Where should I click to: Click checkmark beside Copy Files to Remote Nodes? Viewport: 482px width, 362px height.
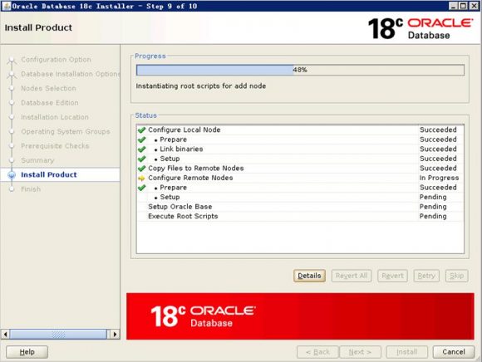point(141,169)
